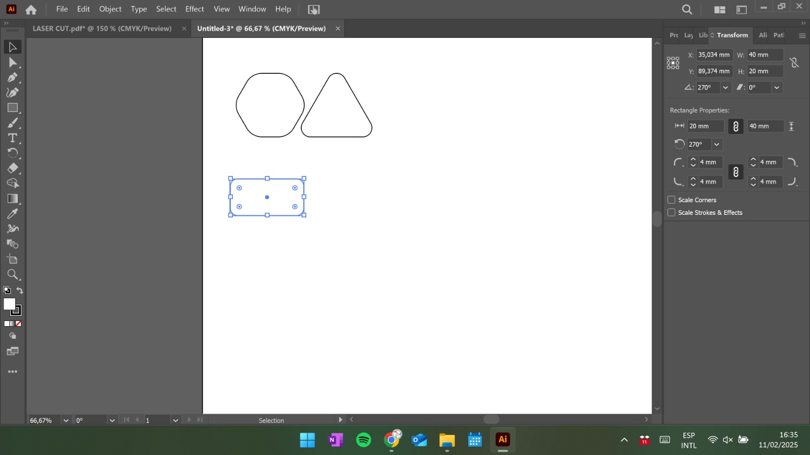Open zoom level 66,67% dropdown
Image resolution: width=810 pixels, height=455 pixels.
tap(66, 420)
